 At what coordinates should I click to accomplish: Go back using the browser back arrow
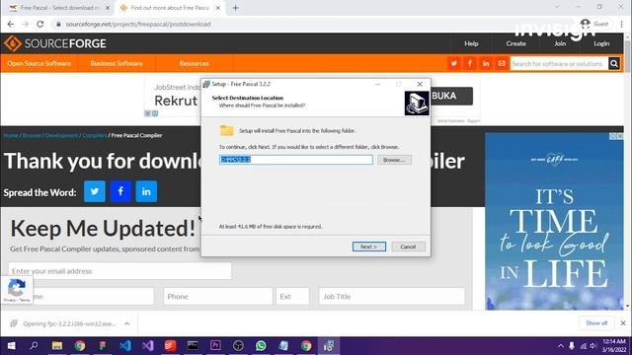11,24
